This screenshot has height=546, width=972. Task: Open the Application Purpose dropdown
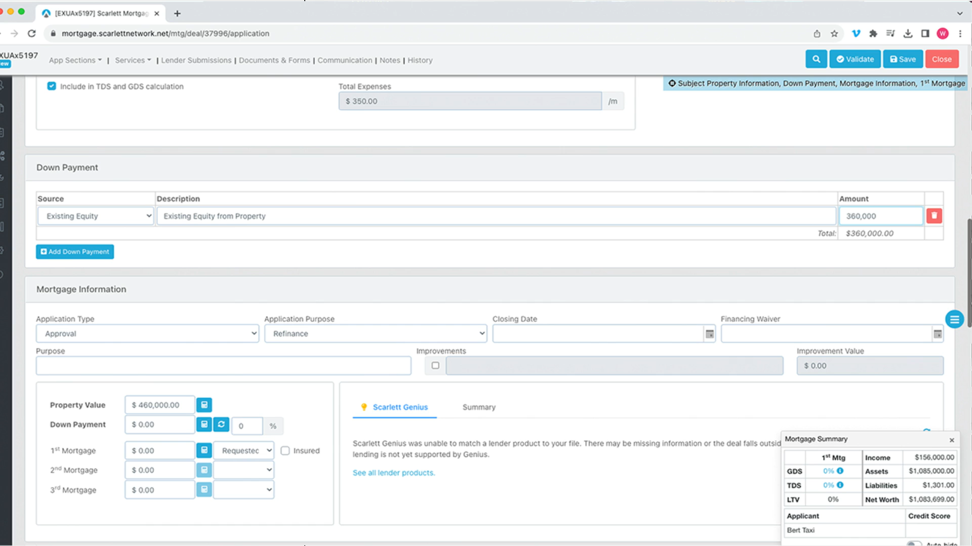click(375, 334)
